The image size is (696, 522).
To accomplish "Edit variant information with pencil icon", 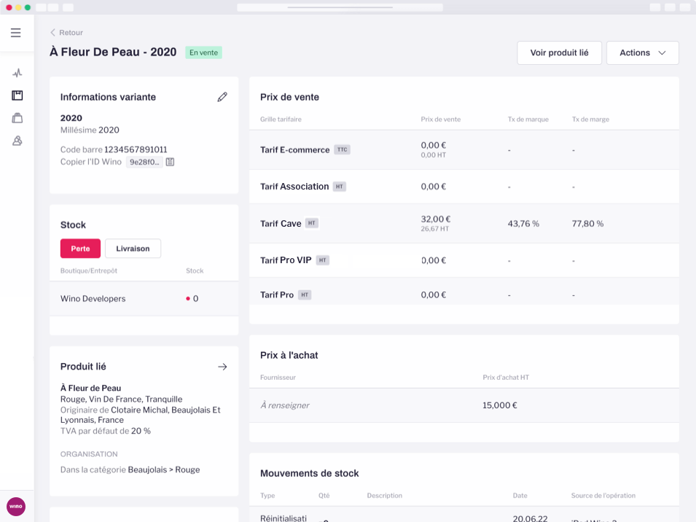I will [222, 97].
